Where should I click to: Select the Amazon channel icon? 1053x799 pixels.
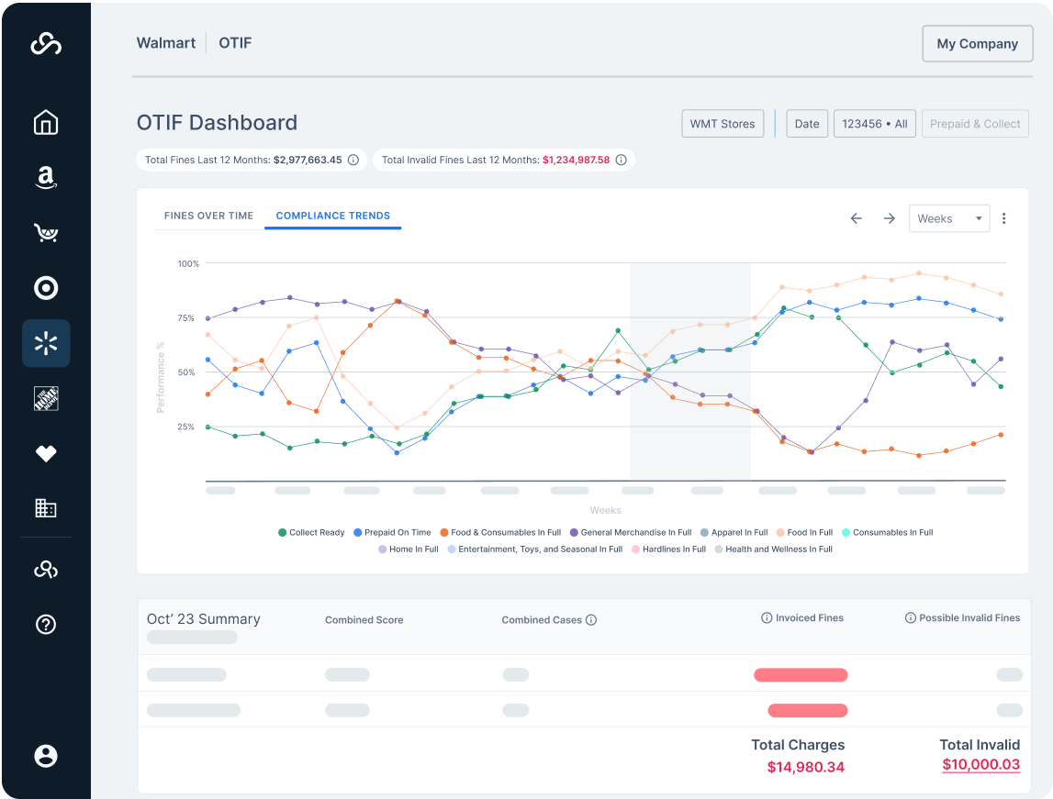[46, 178]
